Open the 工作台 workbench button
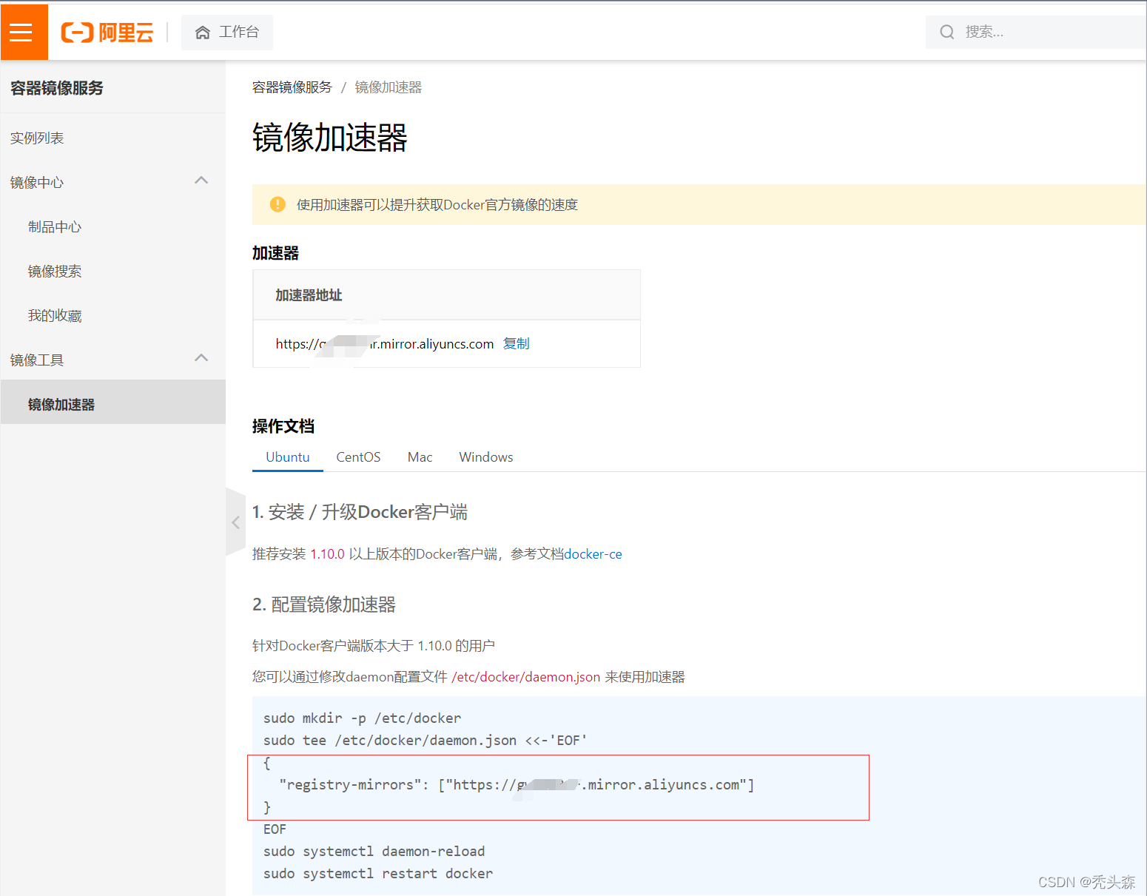Image resolution: width=1147 pixels, height=896 pixels. point(227,33)
